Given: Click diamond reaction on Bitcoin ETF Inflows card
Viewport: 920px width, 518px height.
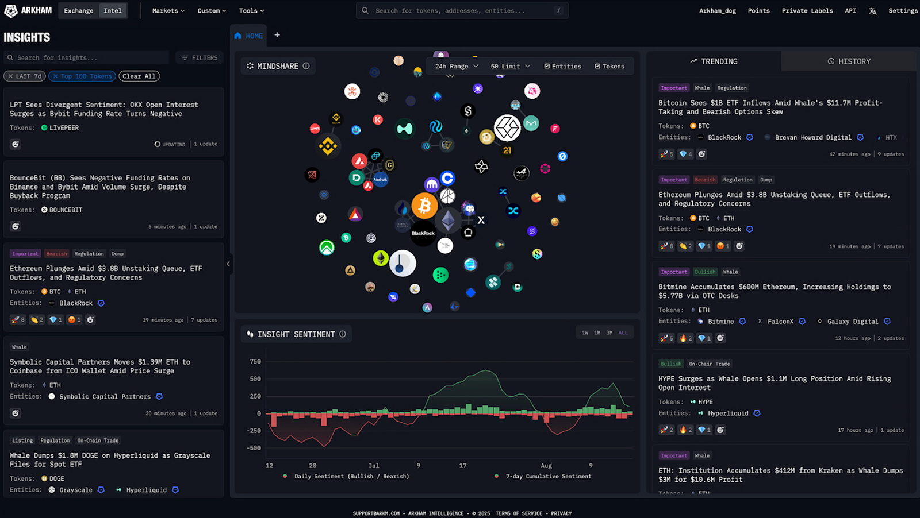Looking at the screenshot, I should [x=685, y=154].
